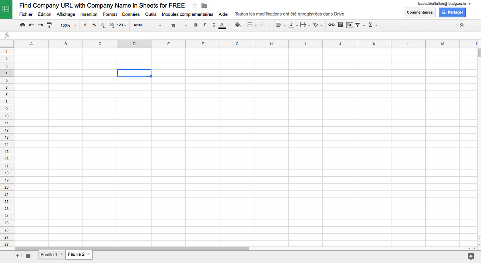Show the all sheets list

click(28, 255)
